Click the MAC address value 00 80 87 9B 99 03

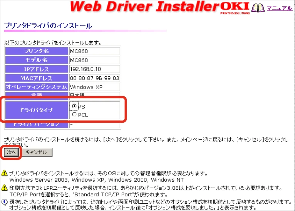94,78
